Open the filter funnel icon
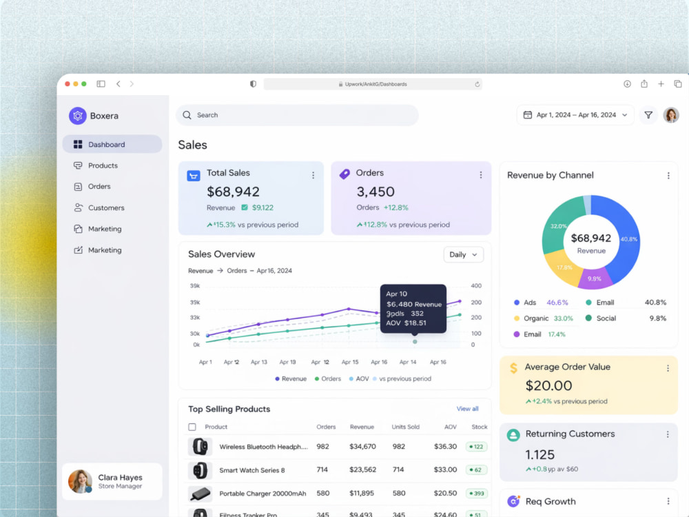Viewport: 689px width, 517px height. coord(648,115)
